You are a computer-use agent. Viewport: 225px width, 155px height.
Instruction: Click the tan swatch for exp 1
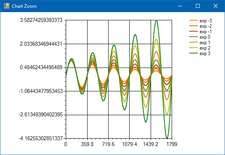193,42
